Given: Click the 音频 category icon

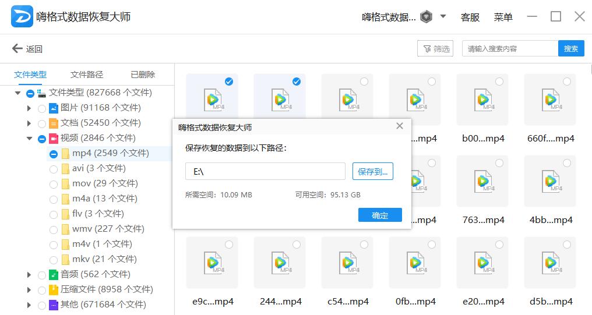Looking at the screenshot, I should point(54,275).
